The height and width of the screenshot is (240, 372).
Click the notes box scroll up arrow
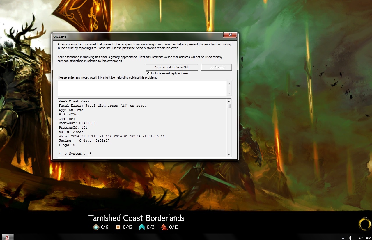(229, 84)
